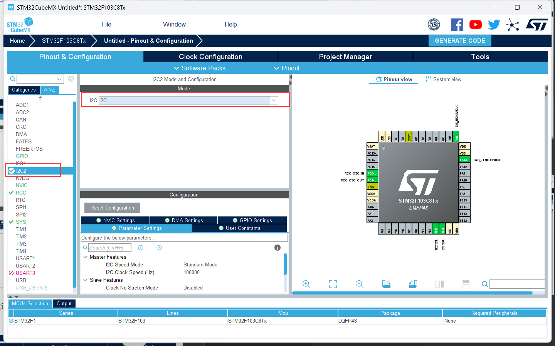The image size is (555, 346).
Task: Open the NVIC Settings tab
Action: pos(116,220)
